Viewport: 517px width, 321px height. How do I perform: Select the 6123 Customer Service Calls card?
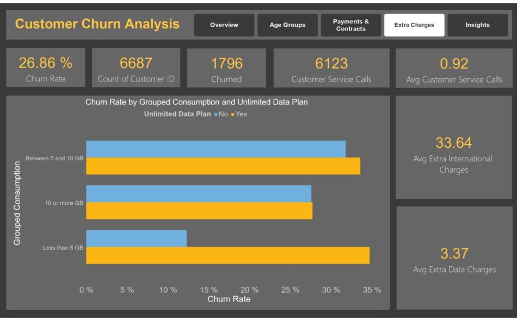(331, 68)
